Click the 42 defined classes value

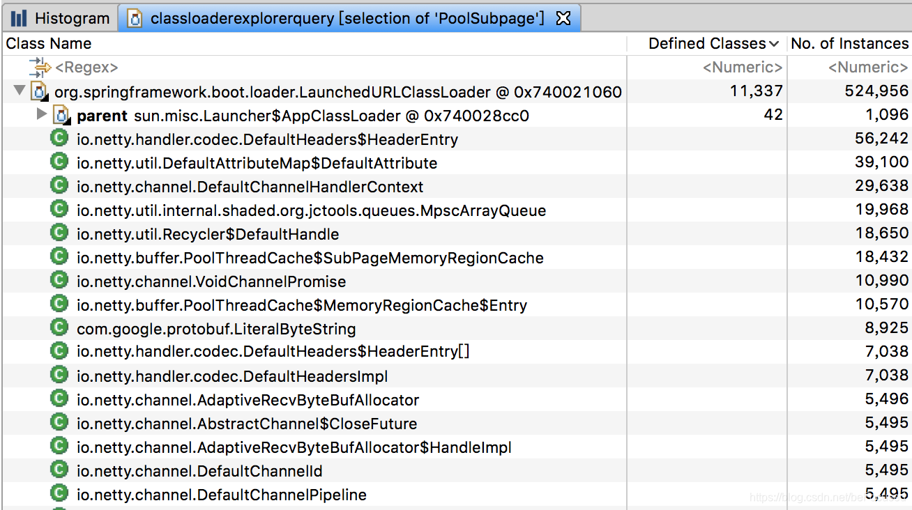pos(773,115)
